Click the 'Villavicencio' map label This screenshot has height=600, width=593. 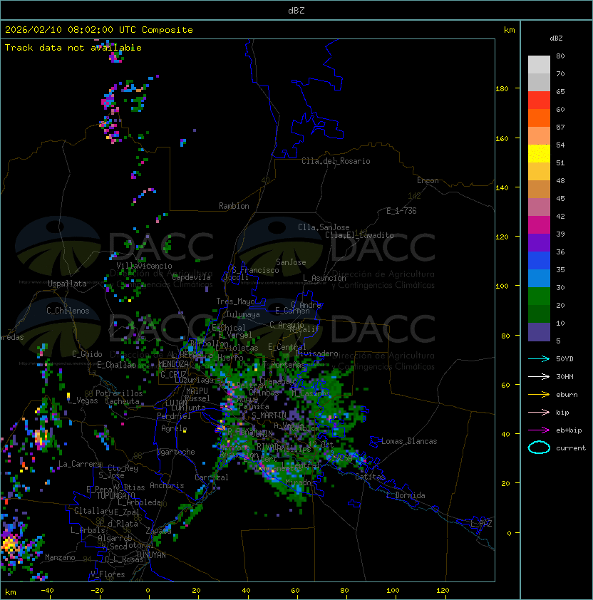(144, 266)
